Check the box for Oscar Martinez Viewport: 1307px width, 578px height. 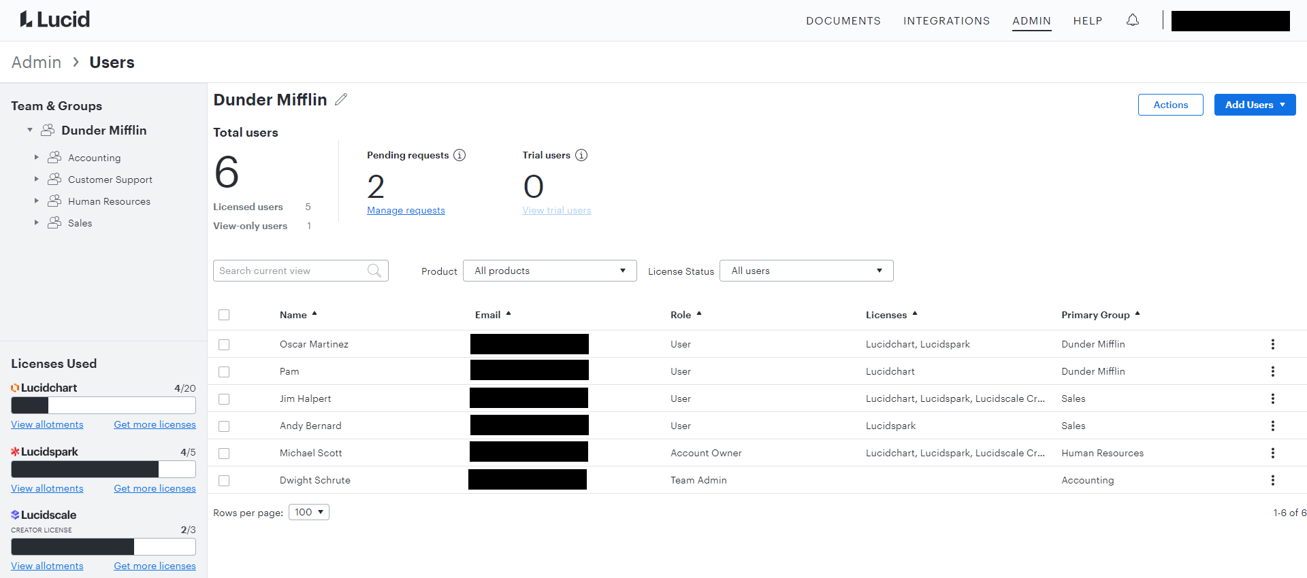tap(224, 345)
